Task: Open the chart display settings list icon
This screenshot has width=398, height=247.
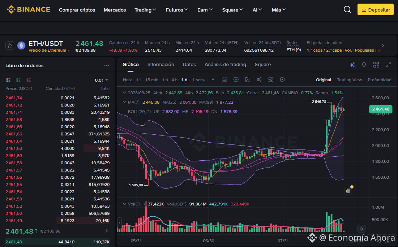Action: pyautogui.click(x=271, y=80)
